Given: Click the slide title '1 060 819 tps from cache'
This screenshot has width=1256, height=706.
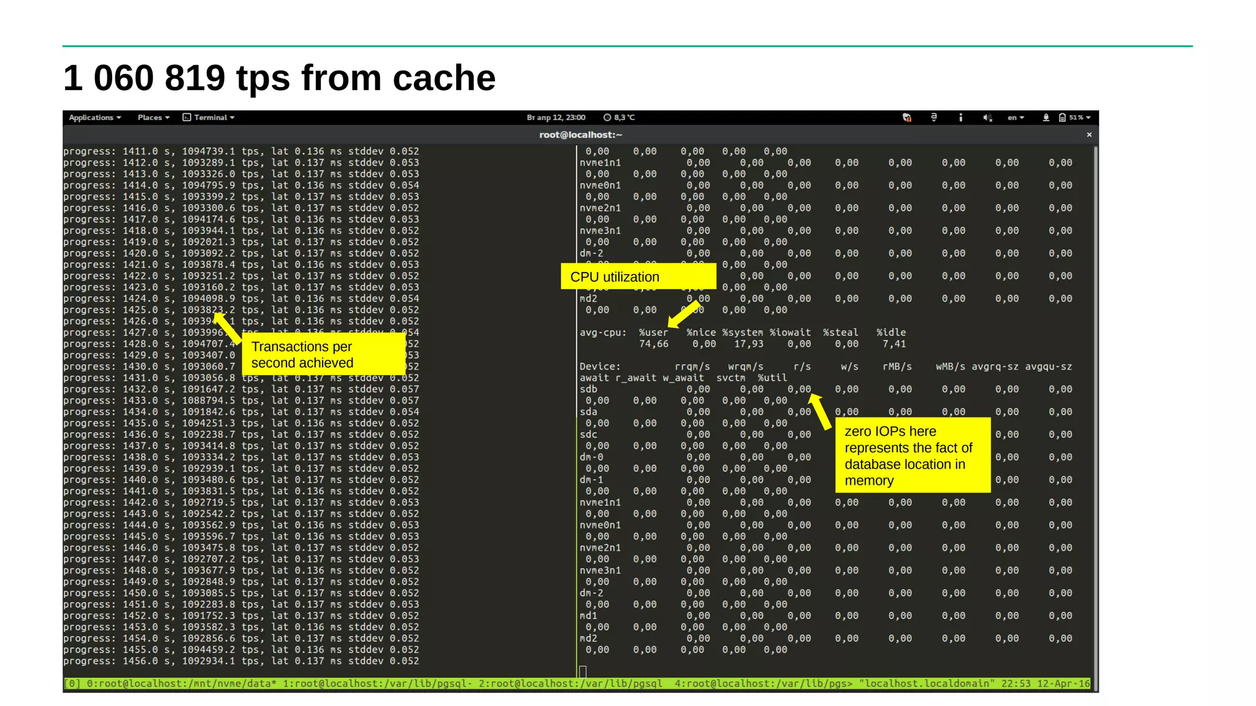Looking at the screenshot, I should coord(279,78).
